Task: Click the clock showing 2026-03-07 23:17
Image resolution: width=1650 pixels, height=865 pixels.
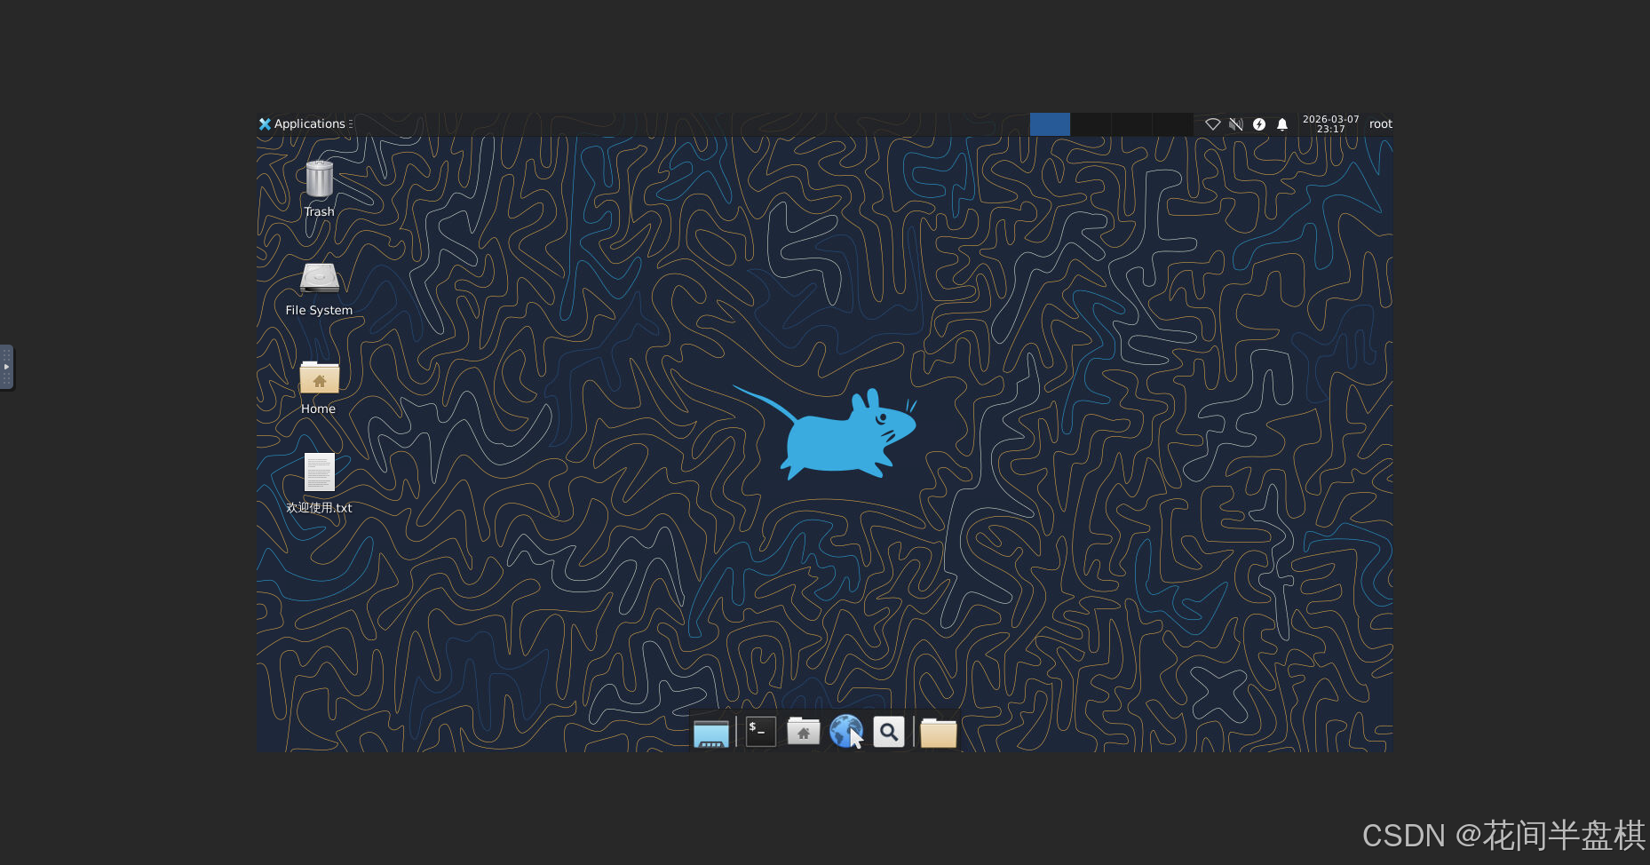Action: click(1330, 124)
